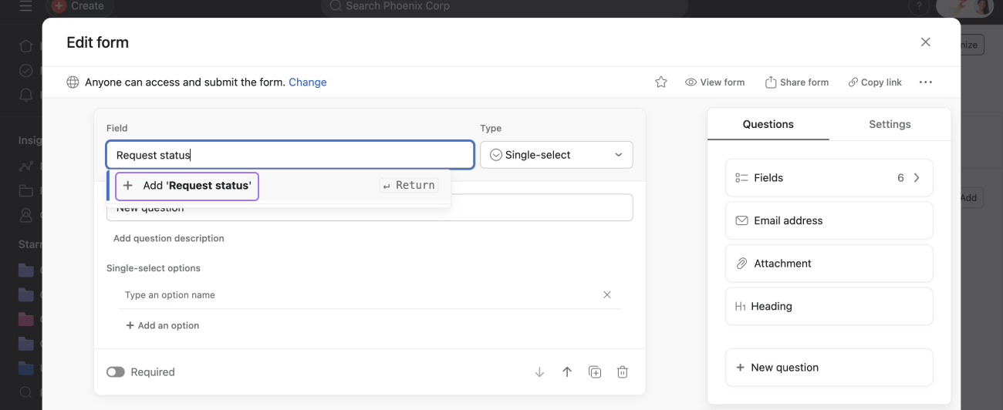Delete the question with trash icon
The image size is (1003, 410).
click(x=623, y=372)
